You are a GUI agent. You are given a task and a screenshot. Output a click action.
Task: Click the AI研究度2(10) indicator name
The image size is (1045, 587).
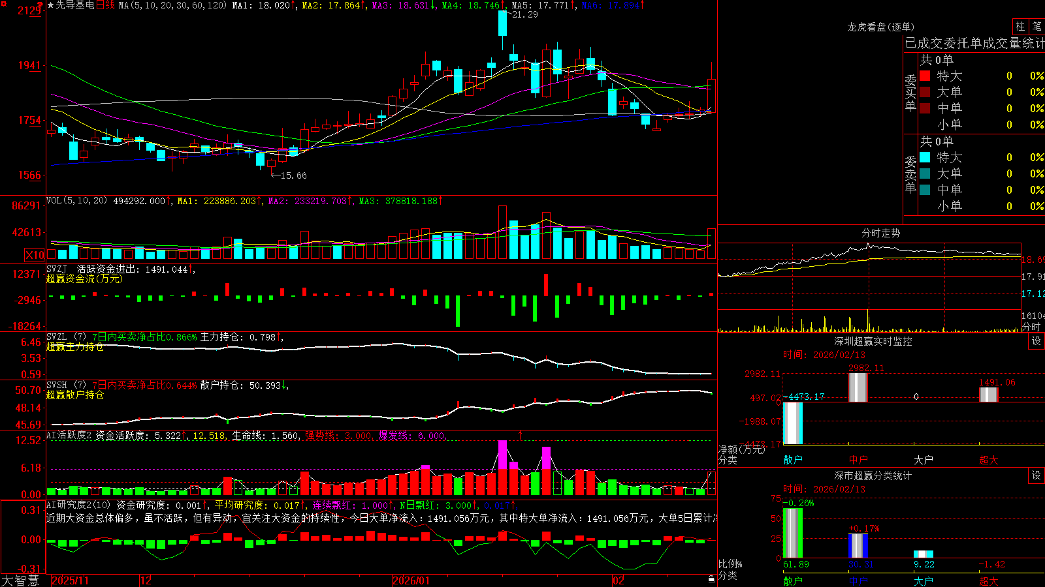click(78, 505)
